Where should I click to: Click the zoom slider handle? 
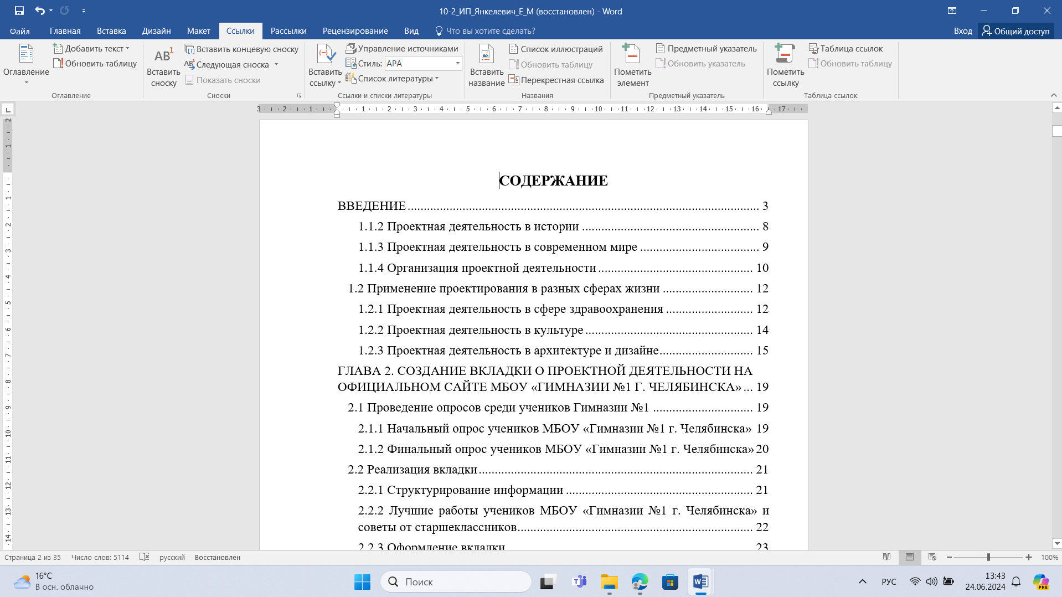(x=988, y=557)
